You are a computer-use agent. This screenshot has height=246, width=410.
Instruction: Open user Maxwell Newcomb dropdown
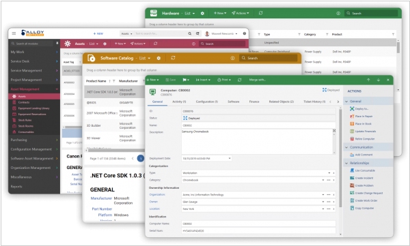pyautogui.click(x=221, y=33)
